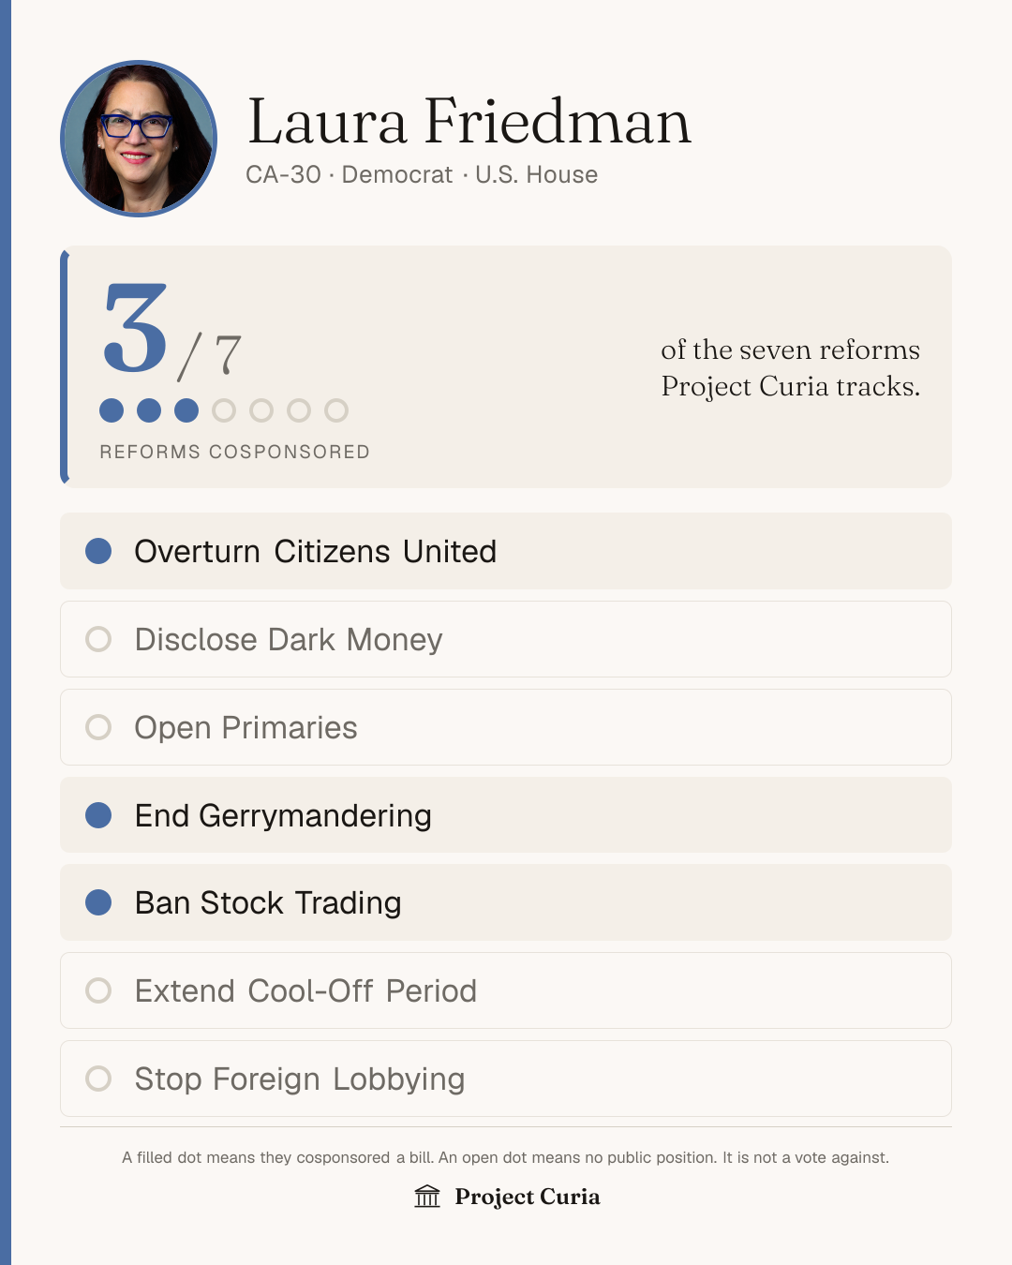Click the filled dot beside Overturn Citizens United

tap(98, 551)
